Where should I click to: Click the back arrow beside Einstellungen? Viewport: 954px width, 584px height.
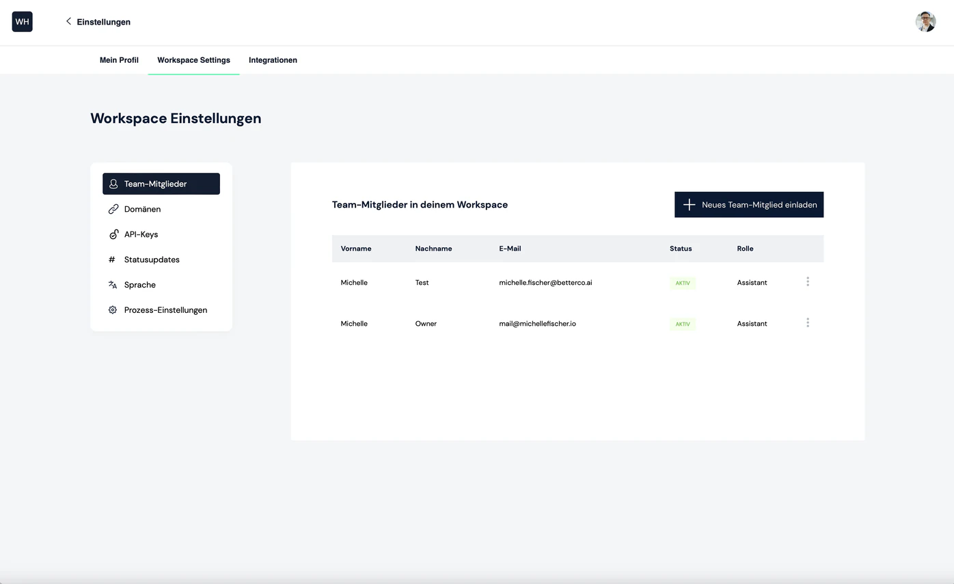click(68, 21)
